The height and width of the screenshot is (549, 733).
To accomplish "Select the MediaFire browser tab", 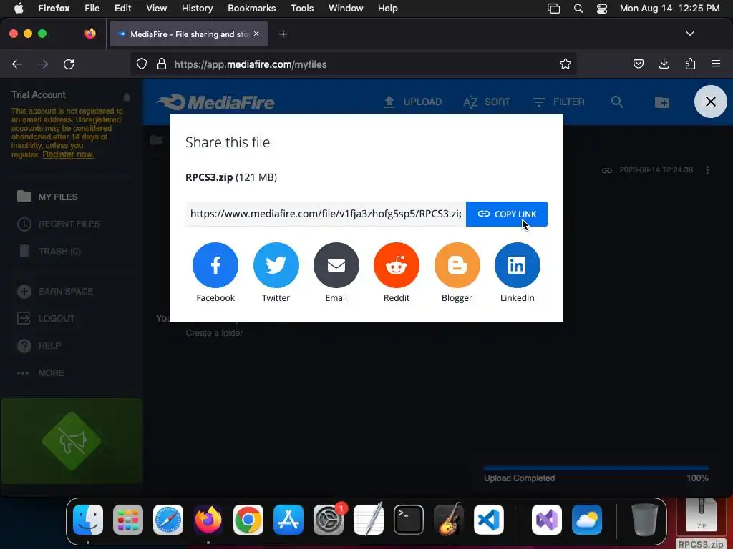I will 188,34.
